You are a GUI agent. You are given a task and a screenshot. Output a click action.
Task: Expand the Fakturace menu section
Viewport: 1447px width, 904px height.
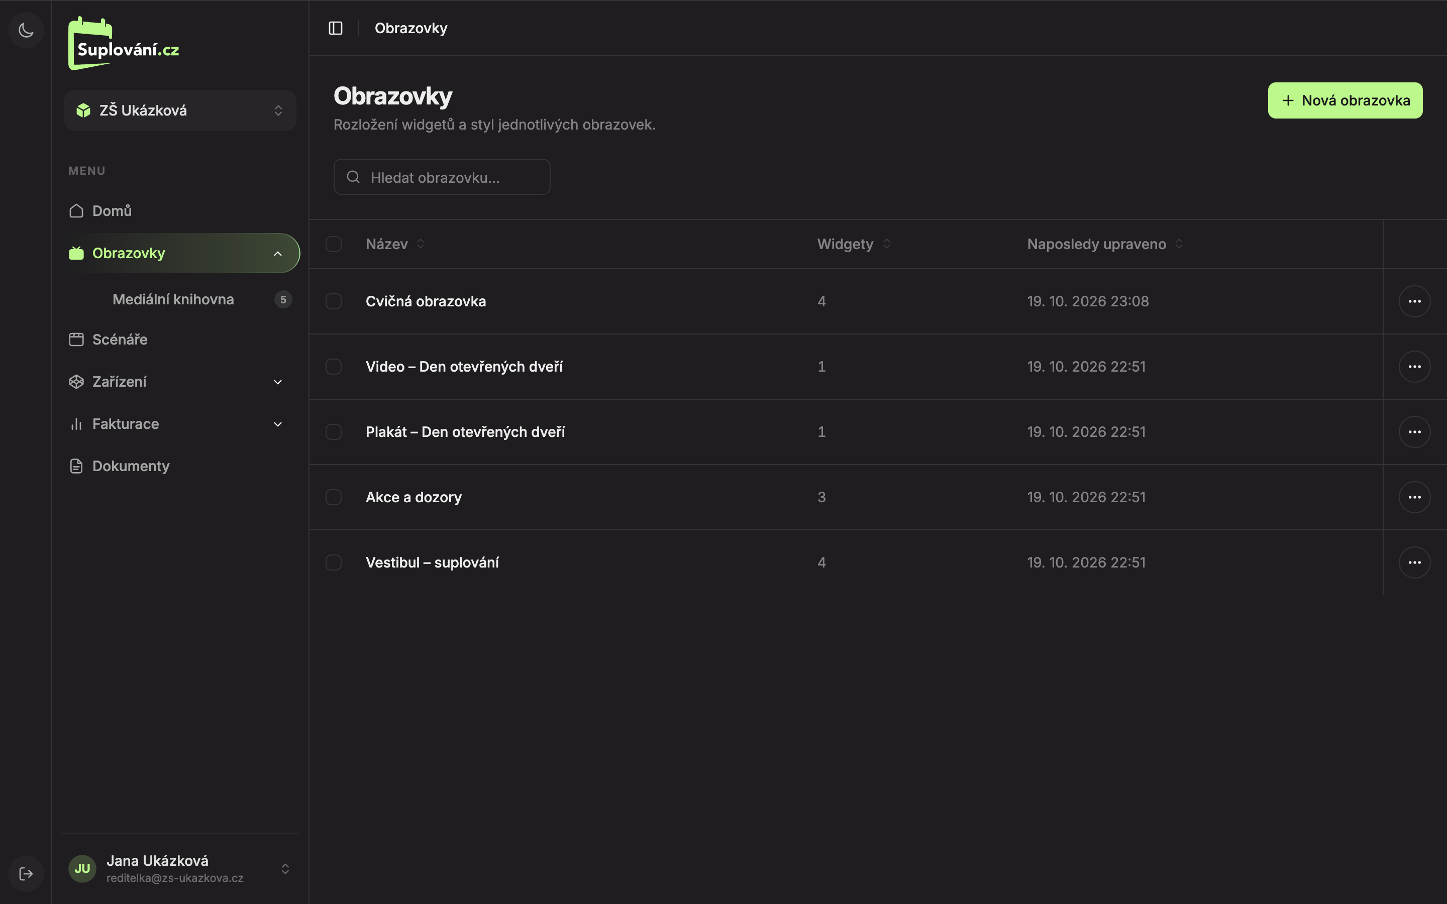click(x=180, y=424)
